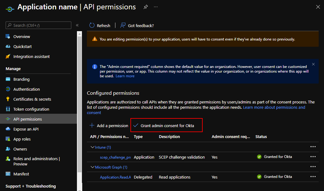Open Certificates & secrets

tap(32, 99)
